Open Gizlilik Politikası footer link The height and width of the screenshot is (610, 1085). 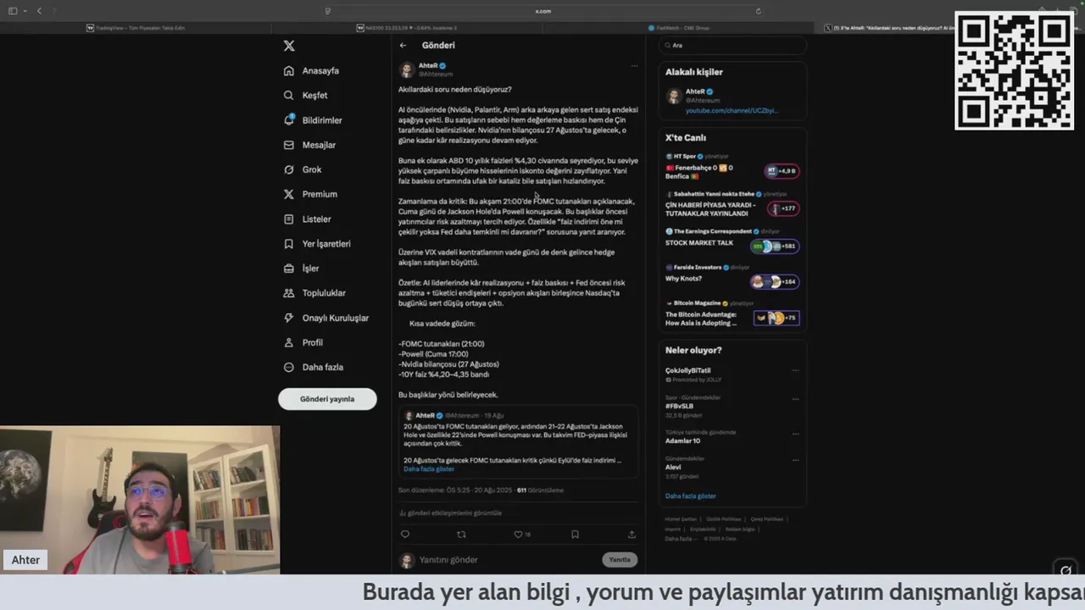click(x=724, y=518)
